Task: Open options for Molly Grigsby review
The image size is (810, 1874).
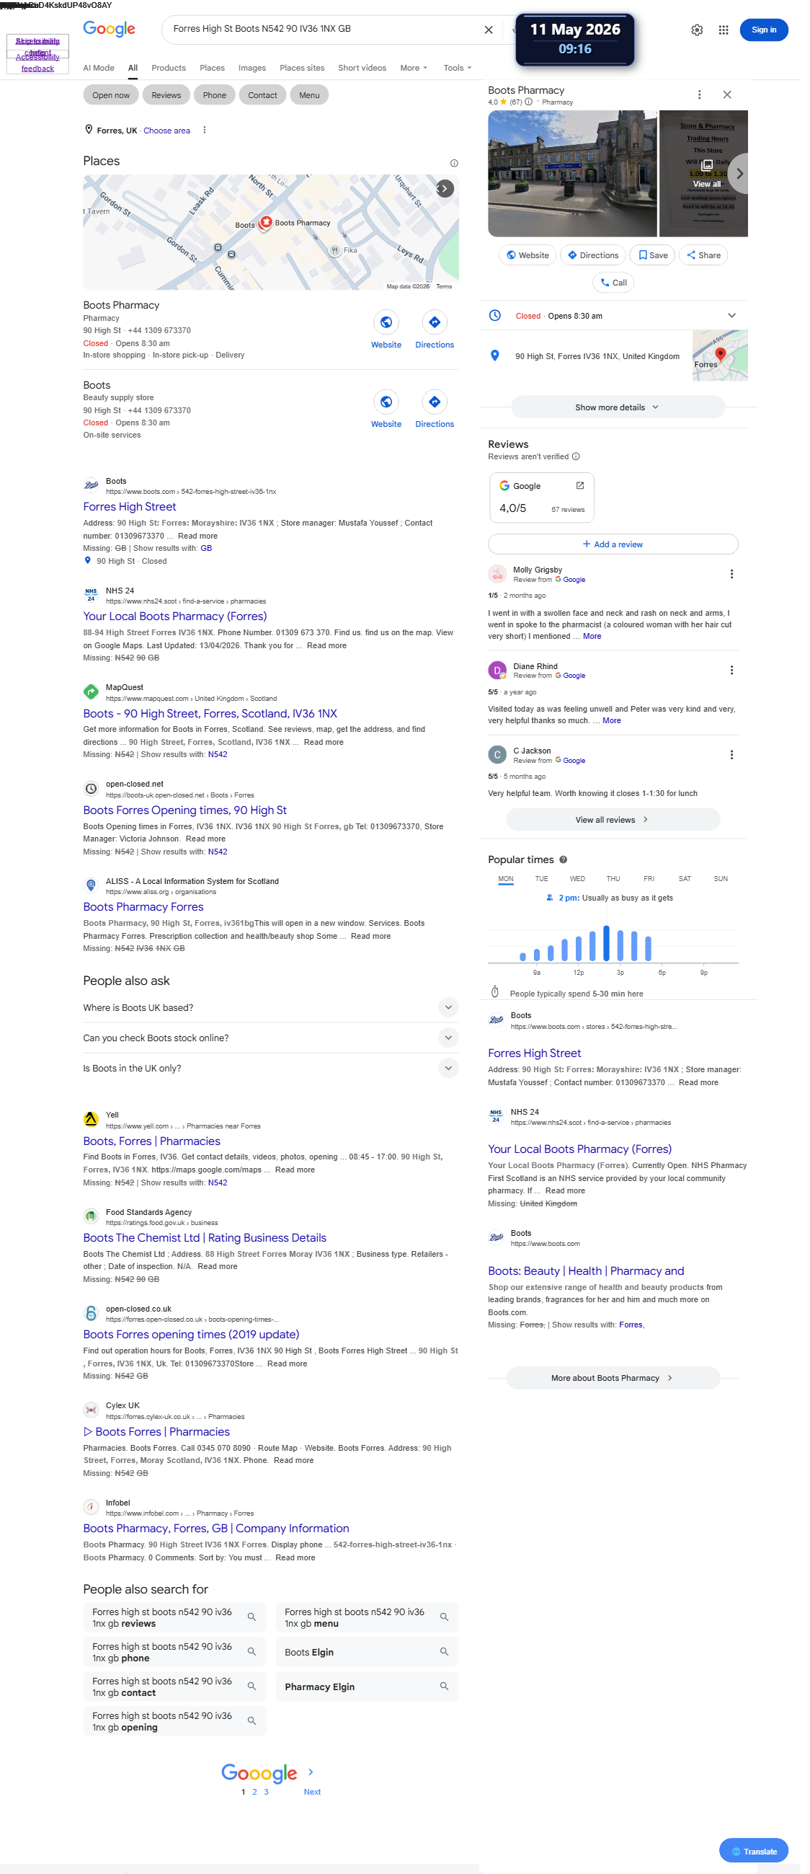Action: coord(740,580)
